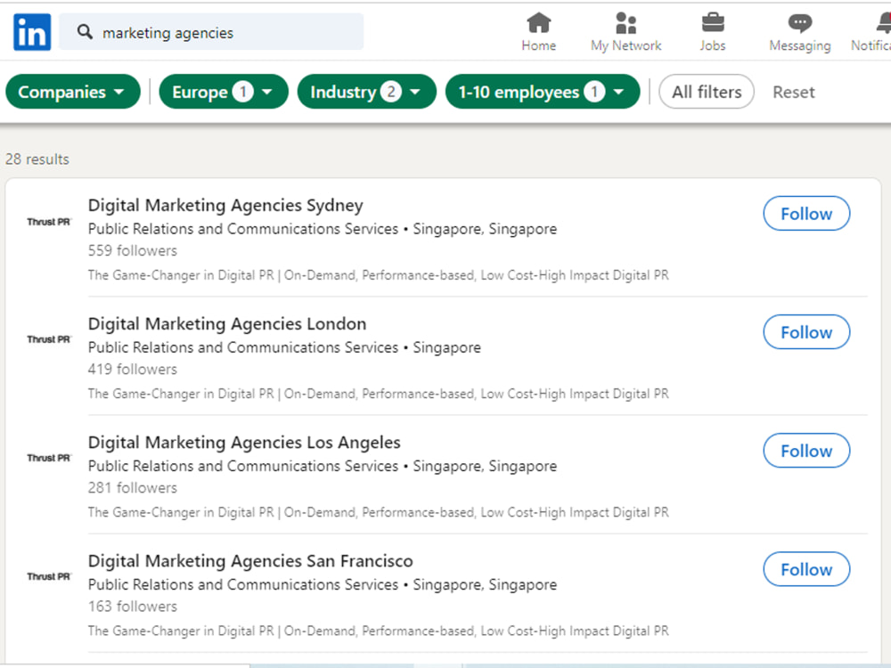Click the 559 followers text
Image resolution: width=891 pixels, height=668 pixels.
(x=133, y=250)
